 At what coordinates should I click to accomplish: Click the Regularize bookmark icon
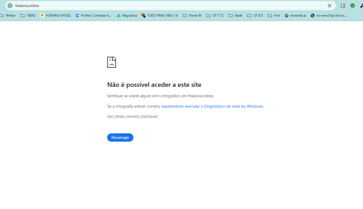click(119, 16)
